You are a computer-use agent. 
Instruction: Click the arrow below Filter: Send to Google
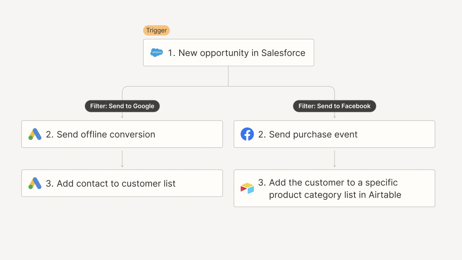(122, 116)
